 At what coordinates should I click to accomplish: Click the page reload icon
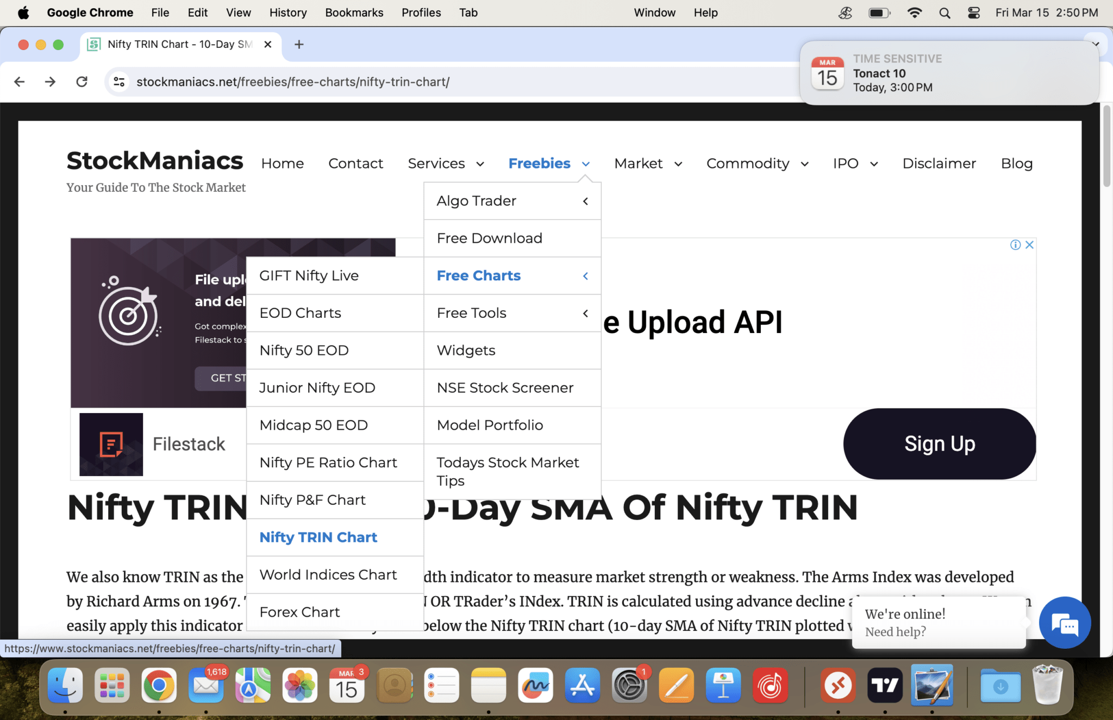point(82,82)
